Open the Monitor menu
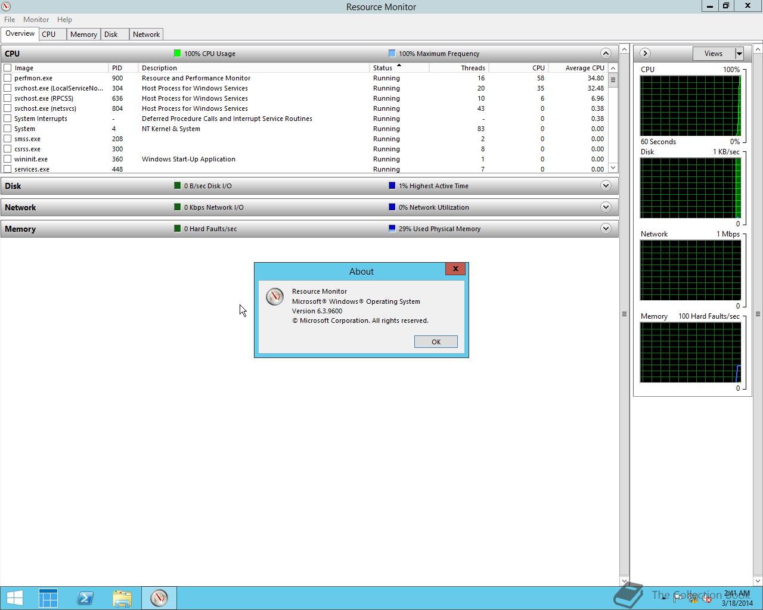Screen dimensions: 763x610 [x=36, y=20]
